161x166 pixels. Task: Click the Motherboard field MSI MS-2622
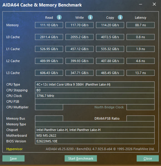click(95, 136)
